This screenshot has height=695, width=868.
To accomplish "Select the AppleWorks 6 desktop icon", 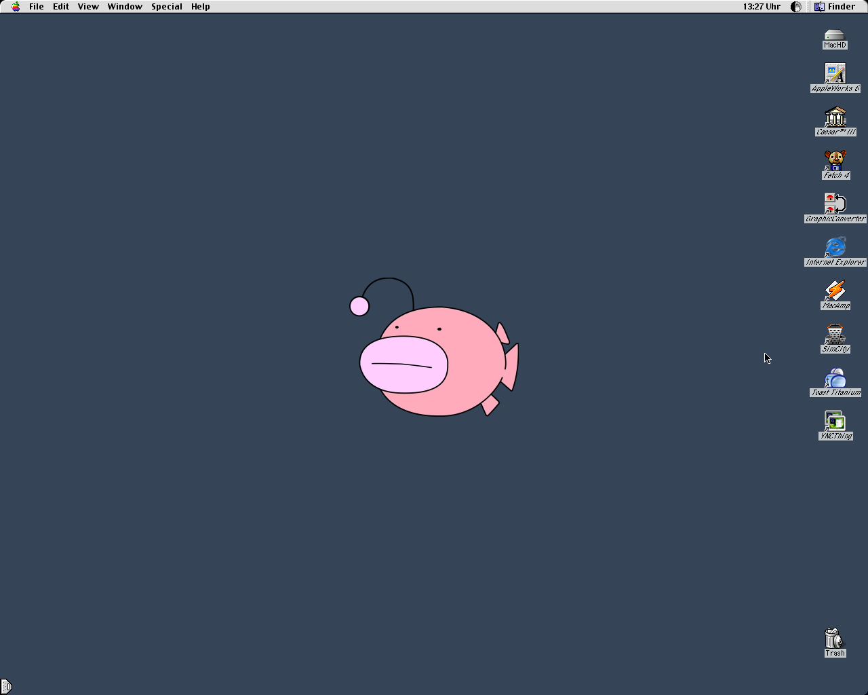I will click(x=835, y=74).
